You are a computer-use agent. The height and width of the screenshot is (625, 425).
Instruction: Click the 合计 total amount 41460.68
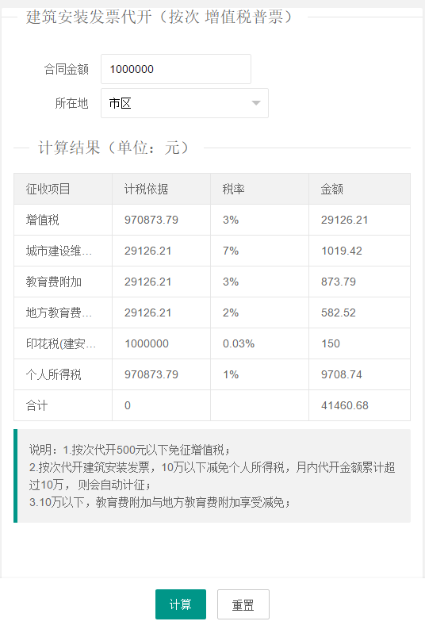[345, 405]
